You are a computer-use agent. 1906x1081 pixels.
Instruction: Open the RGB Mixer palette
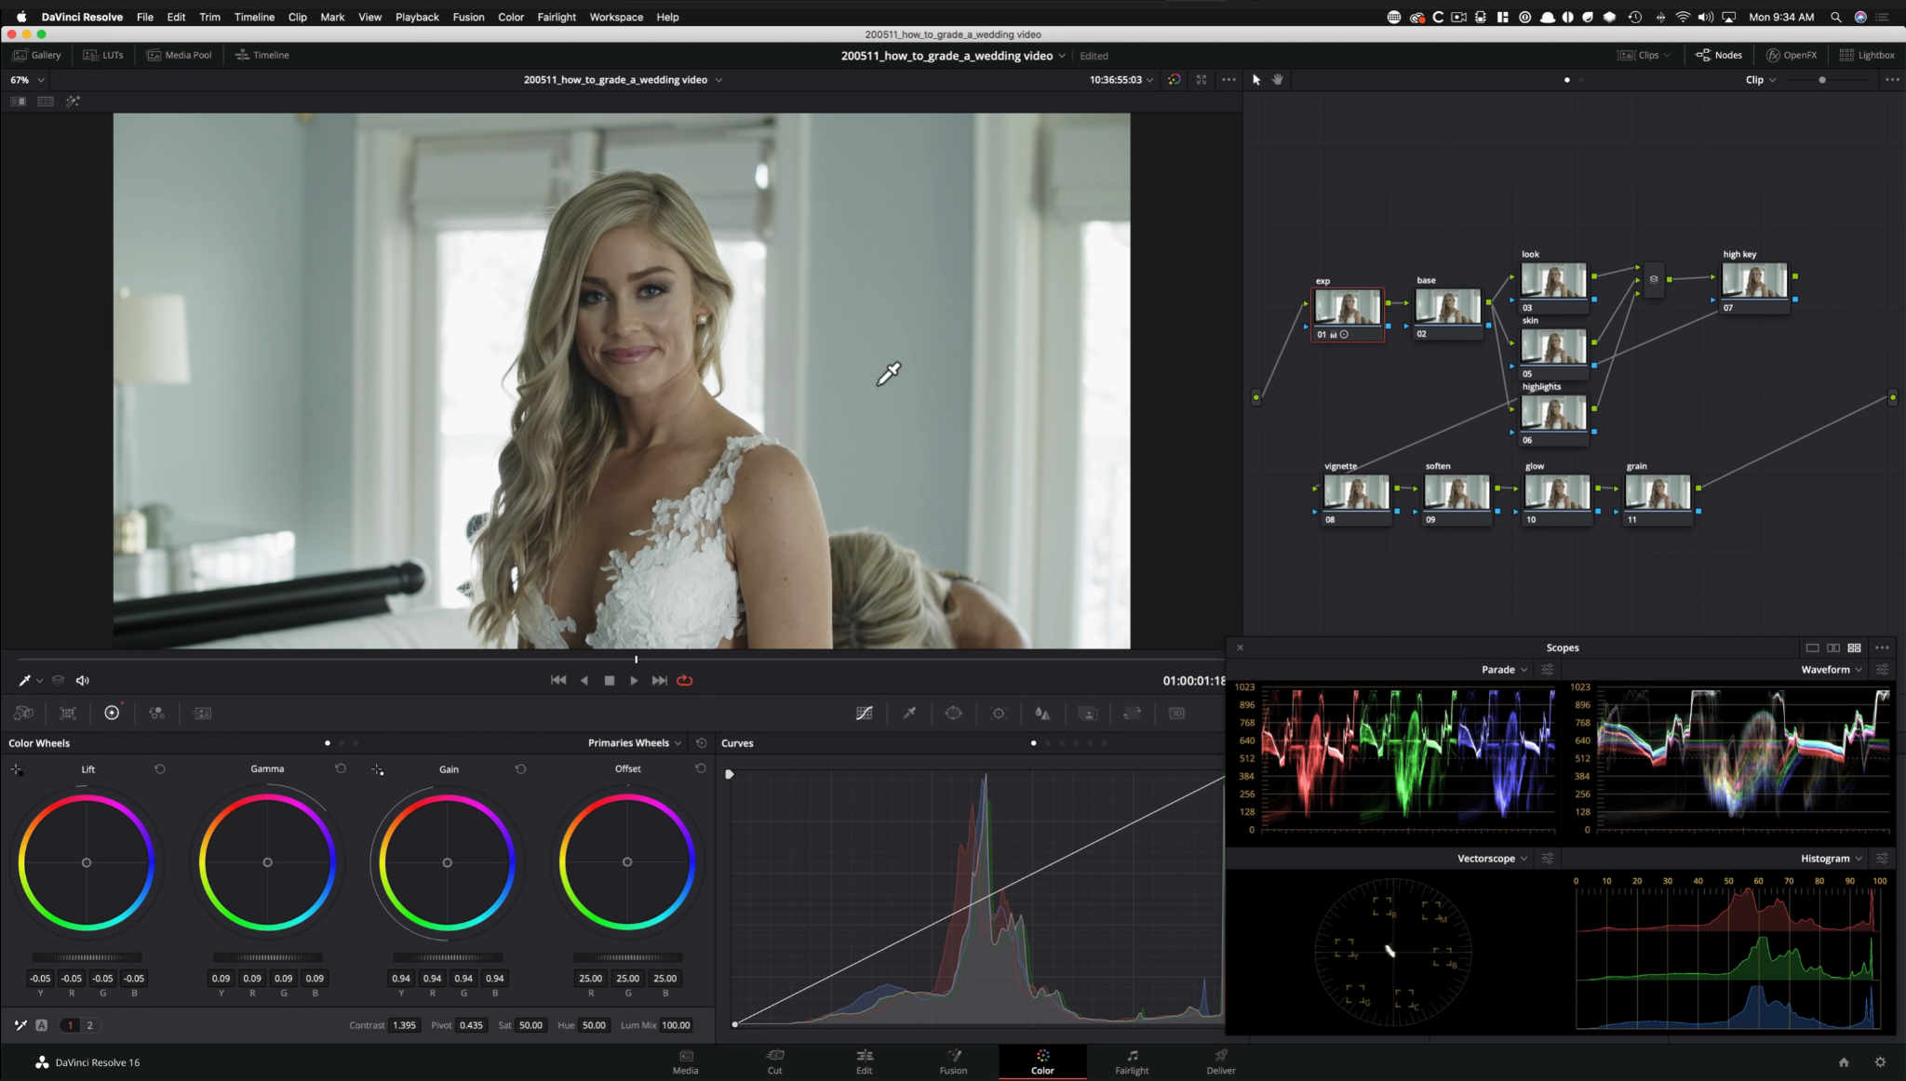(156, 713)
